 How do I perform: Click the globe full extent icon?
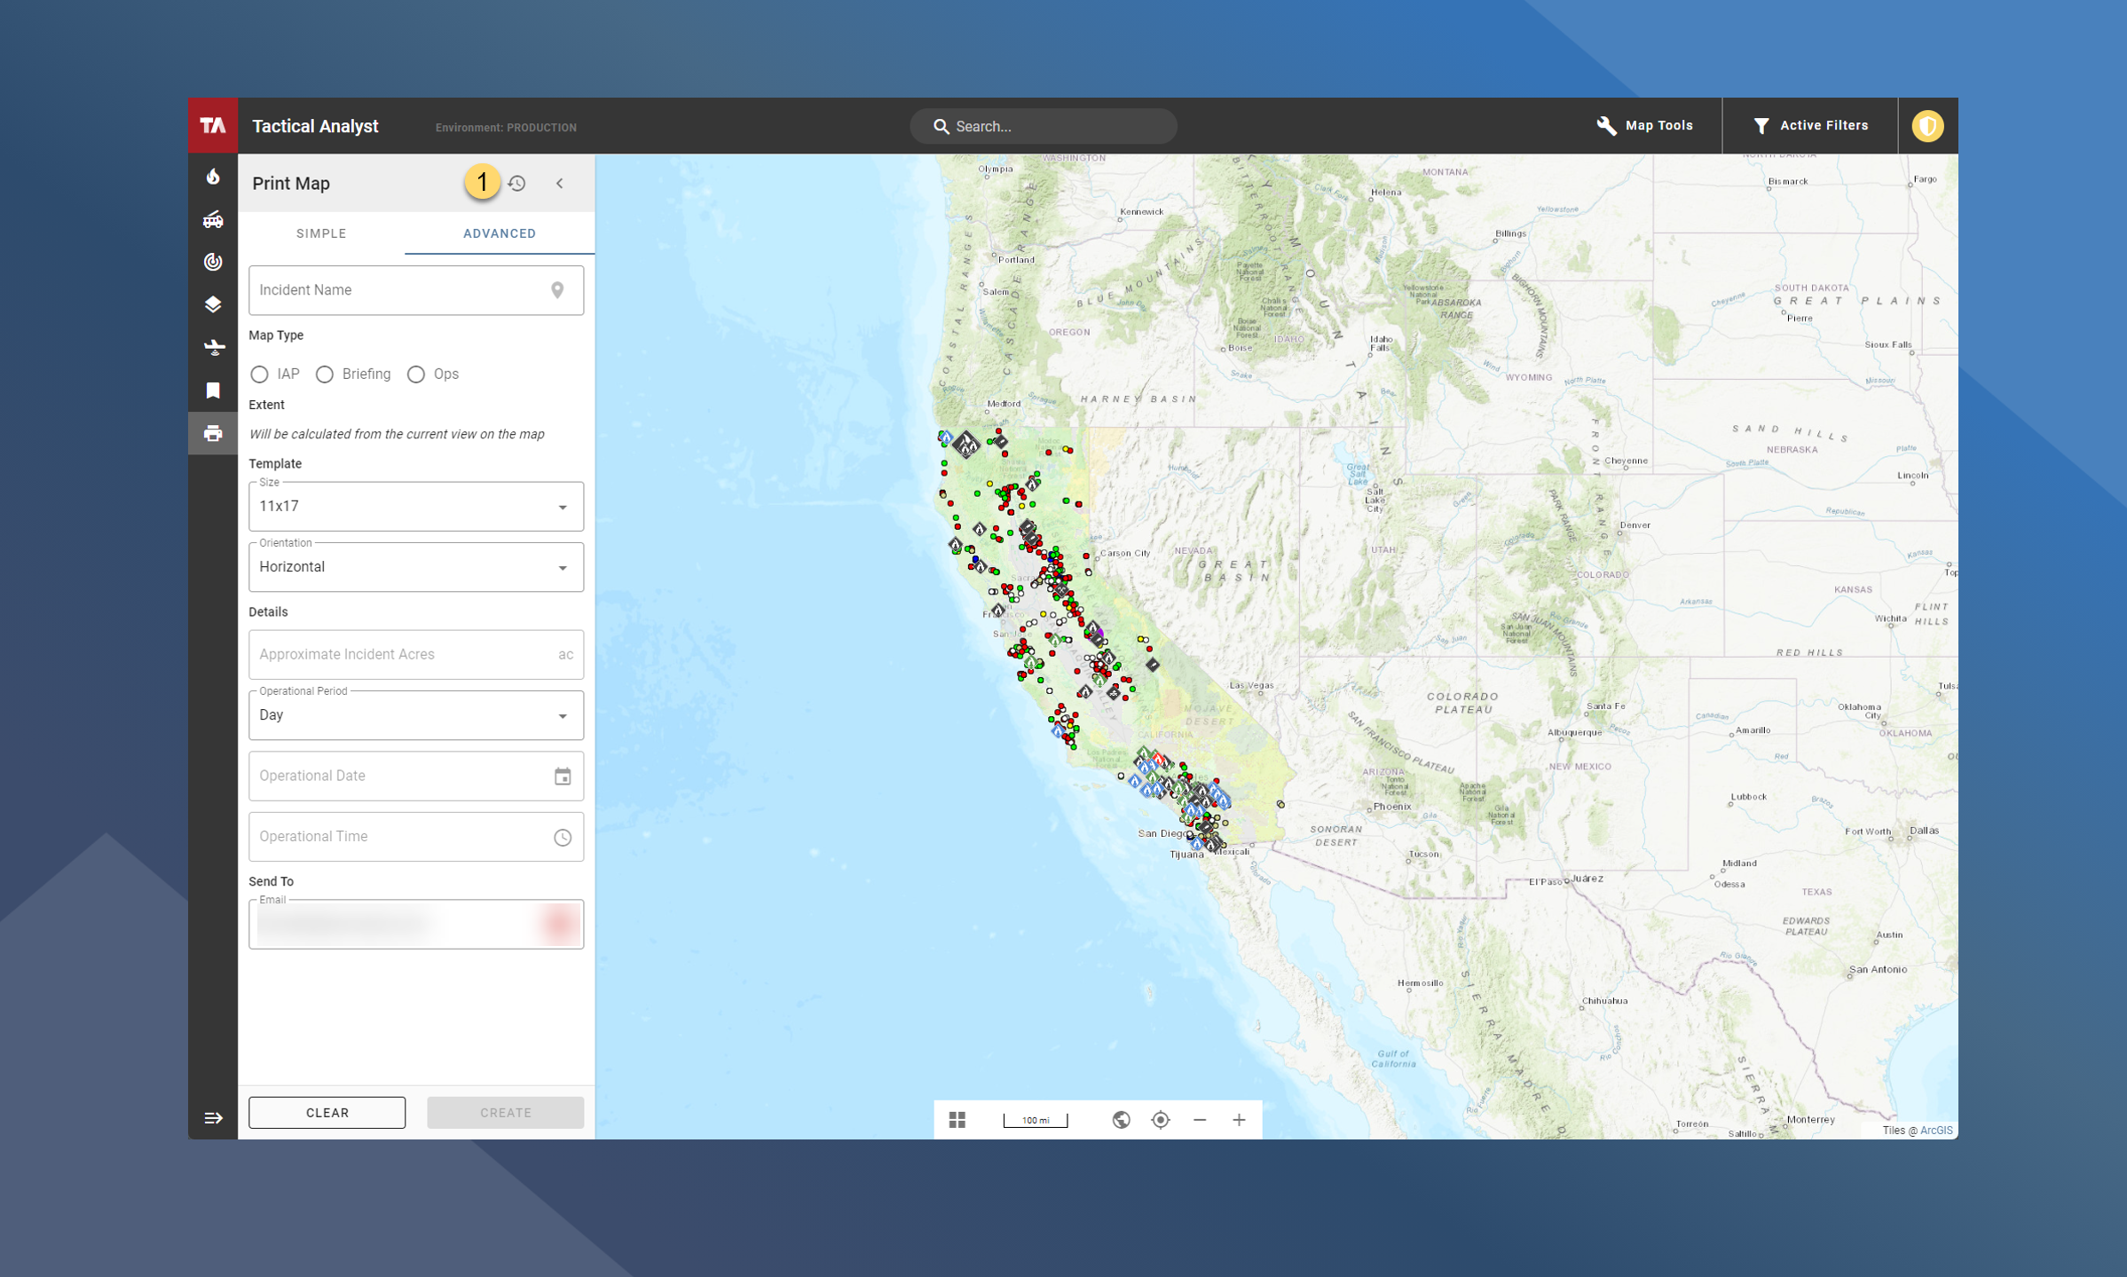tap(1122, 1120)
